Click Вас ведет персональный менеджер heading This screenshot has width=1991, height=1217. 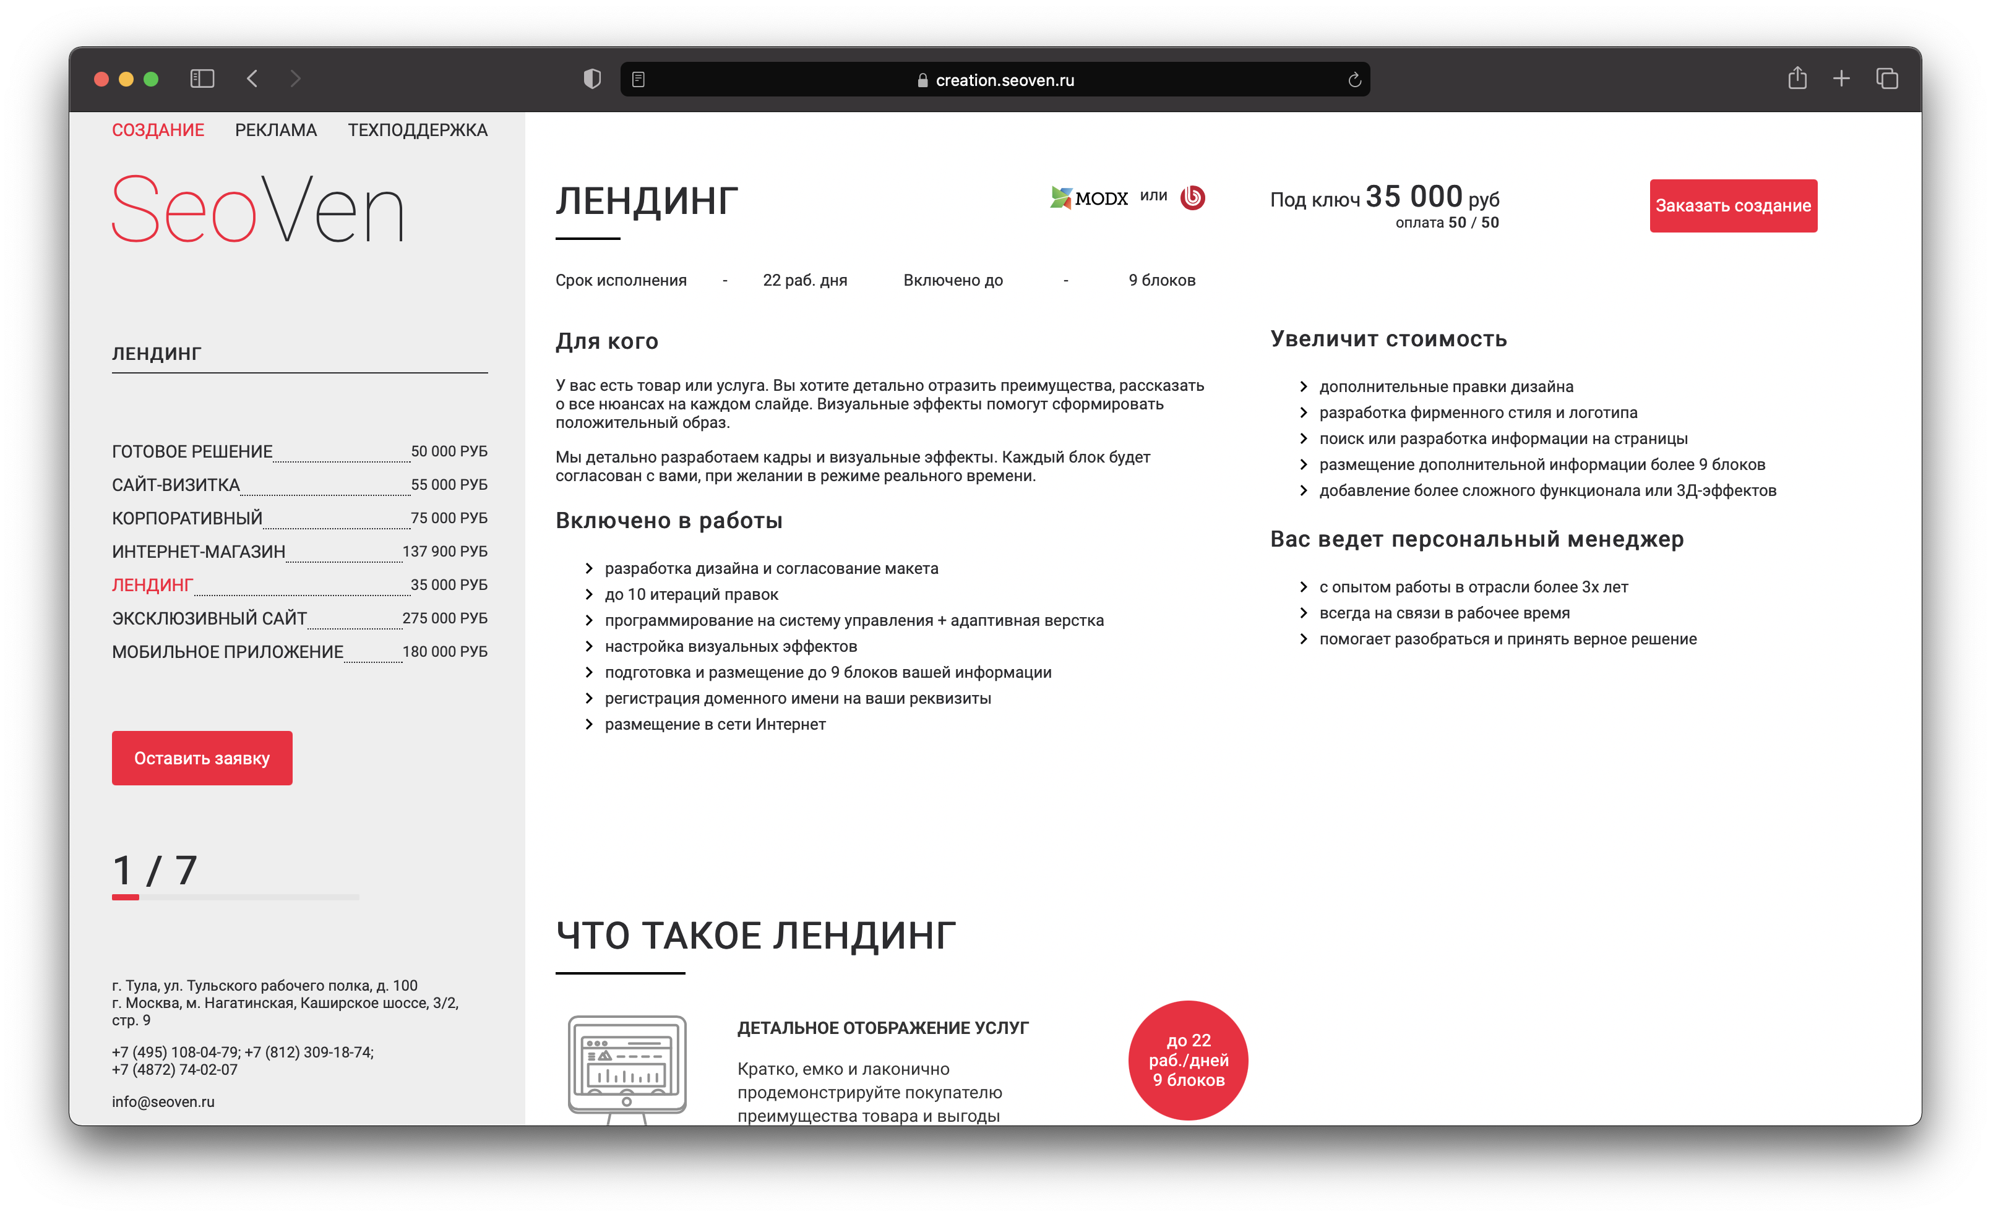pos(1477,539)
